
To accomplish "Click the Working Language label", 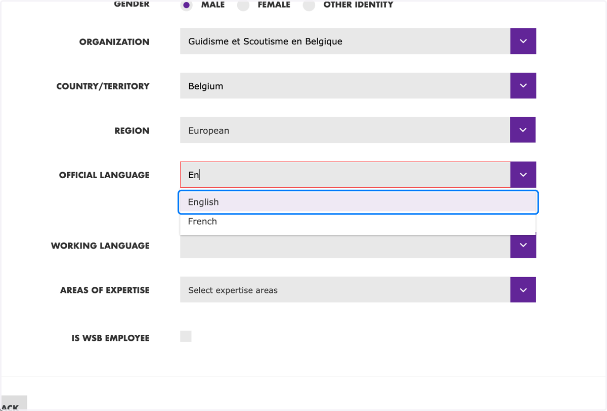I will (100, 246).
